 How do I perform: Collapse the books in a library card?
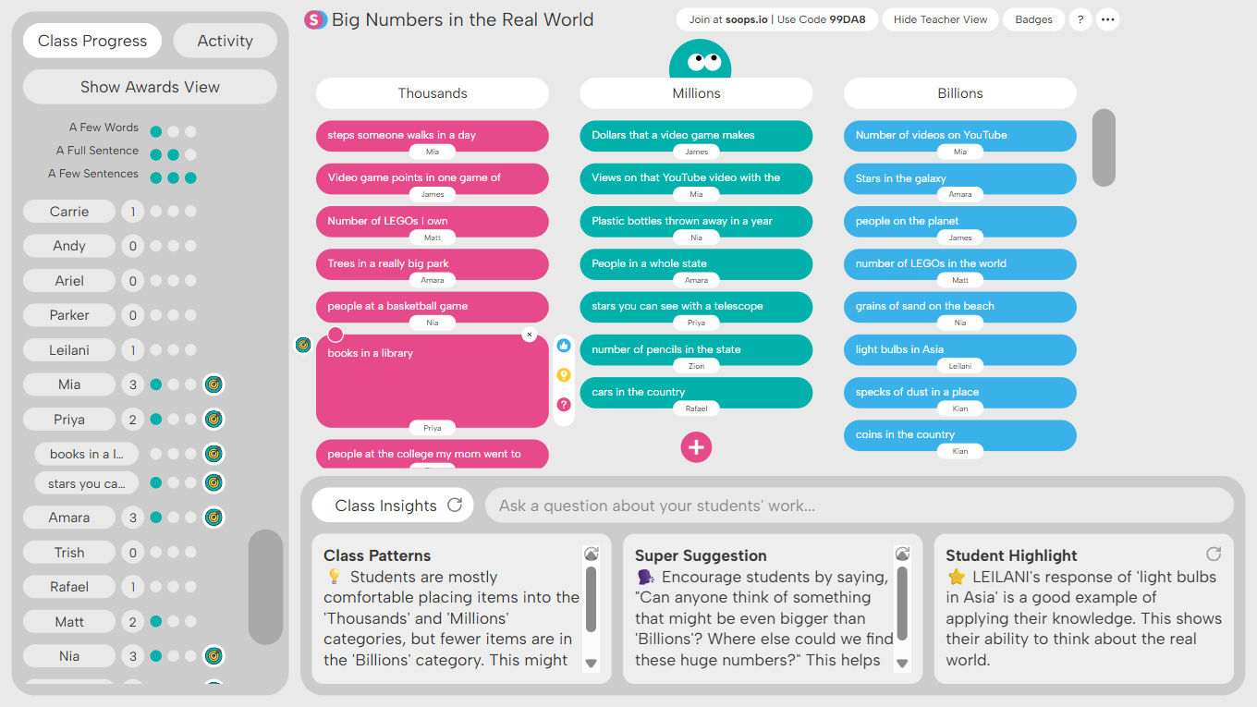tap(530, 335)
